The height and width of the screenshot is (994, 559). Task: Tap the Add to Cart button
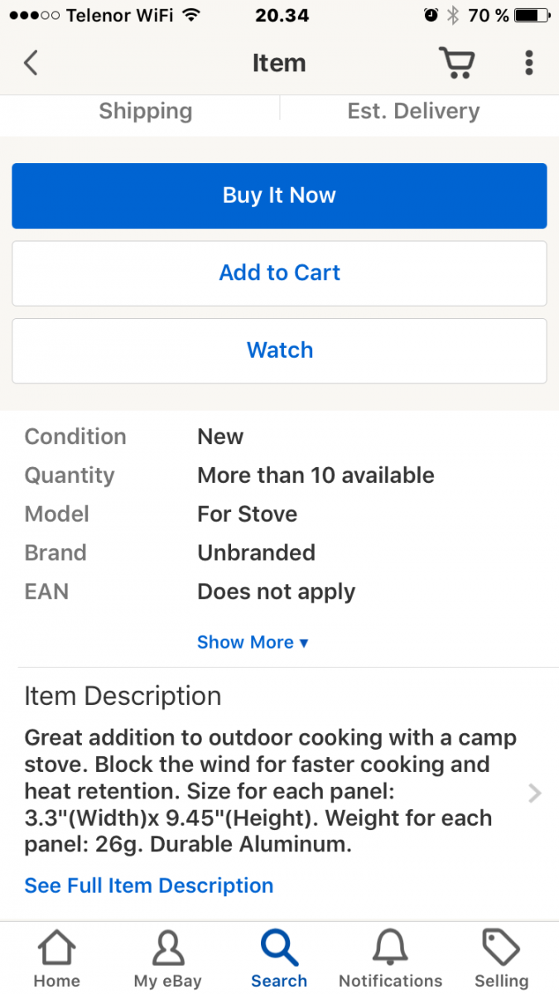279,273
